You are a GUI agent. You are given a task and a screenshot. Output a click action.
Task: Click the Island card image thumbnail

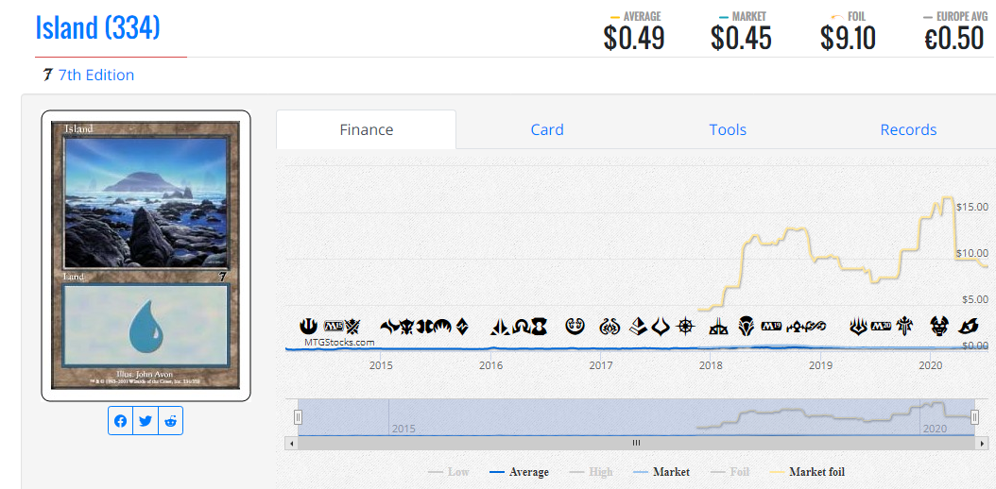pos(146,256)
